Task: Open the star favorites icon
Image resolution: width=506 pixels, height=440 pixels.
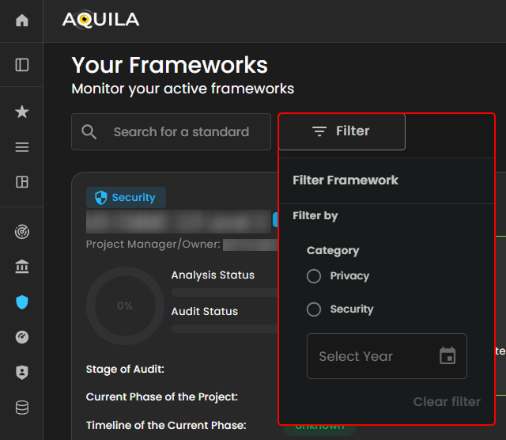Action: tap(22, 112)
